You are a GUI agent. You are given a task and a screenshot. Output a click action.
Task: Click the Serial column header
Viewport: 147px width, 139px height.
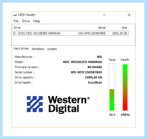[x=102, y=28]
